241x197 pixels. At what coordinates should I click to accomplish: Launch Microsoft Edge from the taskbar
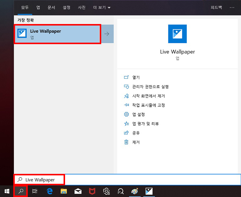pos(49,191)
